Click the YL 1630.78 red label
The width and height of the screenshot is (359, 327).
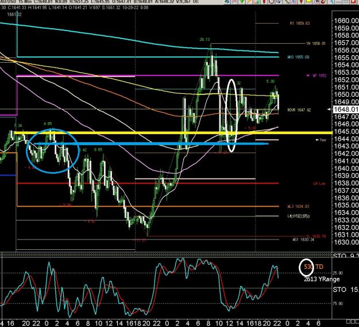coord(316,236)
